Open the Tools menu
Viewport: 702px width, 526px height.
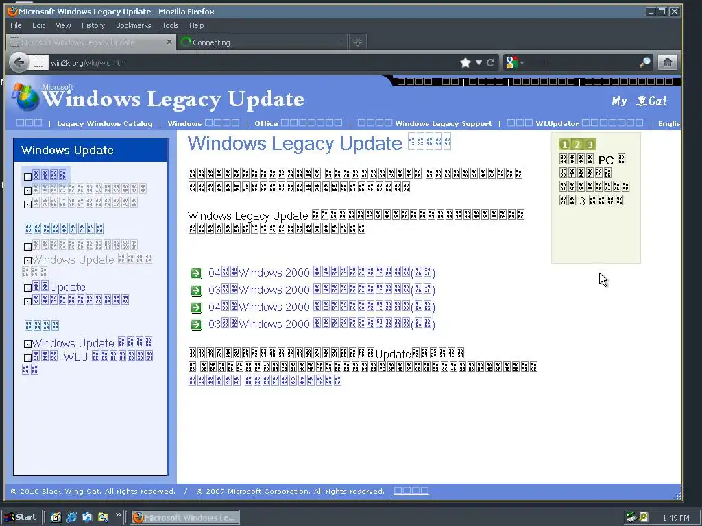(170, 25)
